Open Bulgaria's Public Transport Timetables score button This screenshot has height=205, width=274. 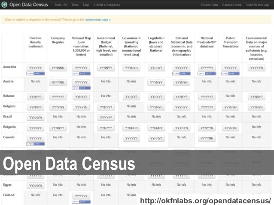230,128
